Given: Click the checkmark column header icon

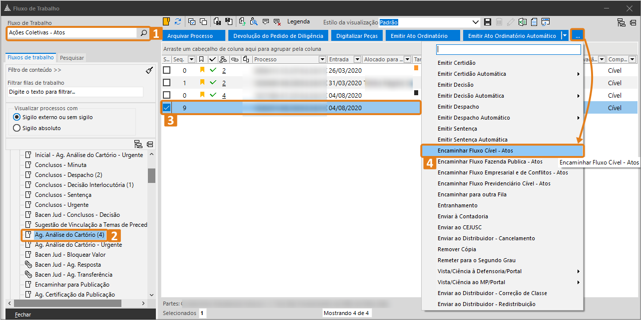Looking at the screenshot, I should tap(212, 59).
